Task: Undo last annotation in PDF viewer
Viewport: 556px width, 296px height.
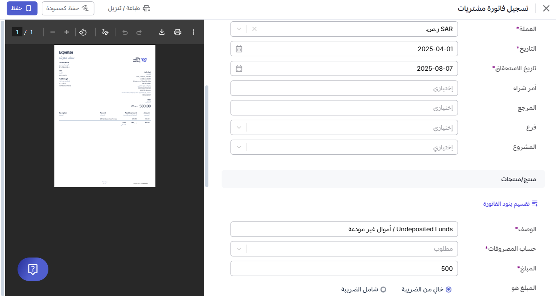Action: [x=125, y=32]
